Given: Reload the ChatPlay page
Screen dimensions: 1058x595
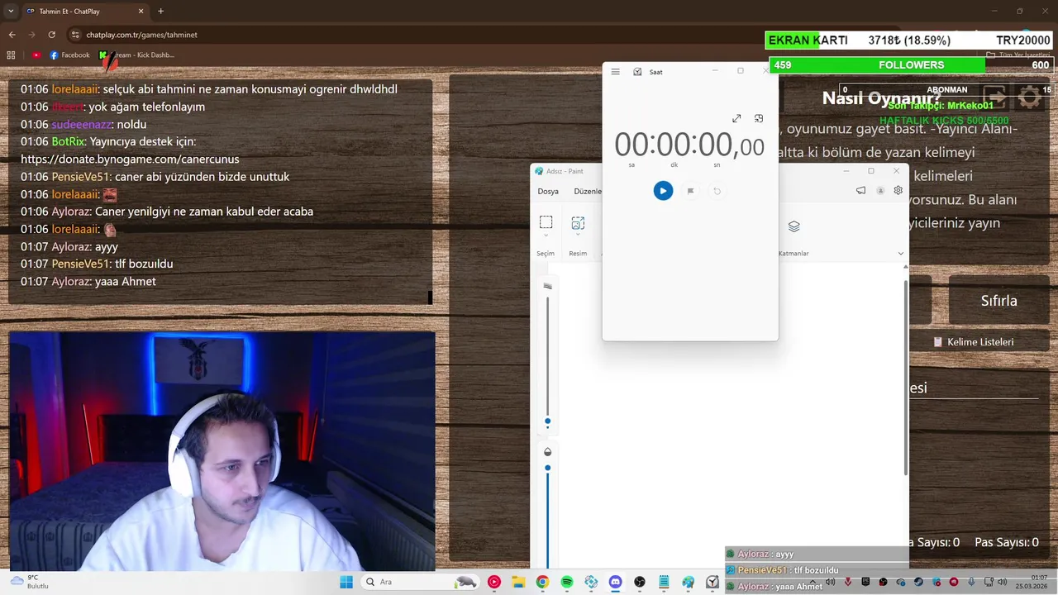Looking at the screenshot, I should coord(51,35).
